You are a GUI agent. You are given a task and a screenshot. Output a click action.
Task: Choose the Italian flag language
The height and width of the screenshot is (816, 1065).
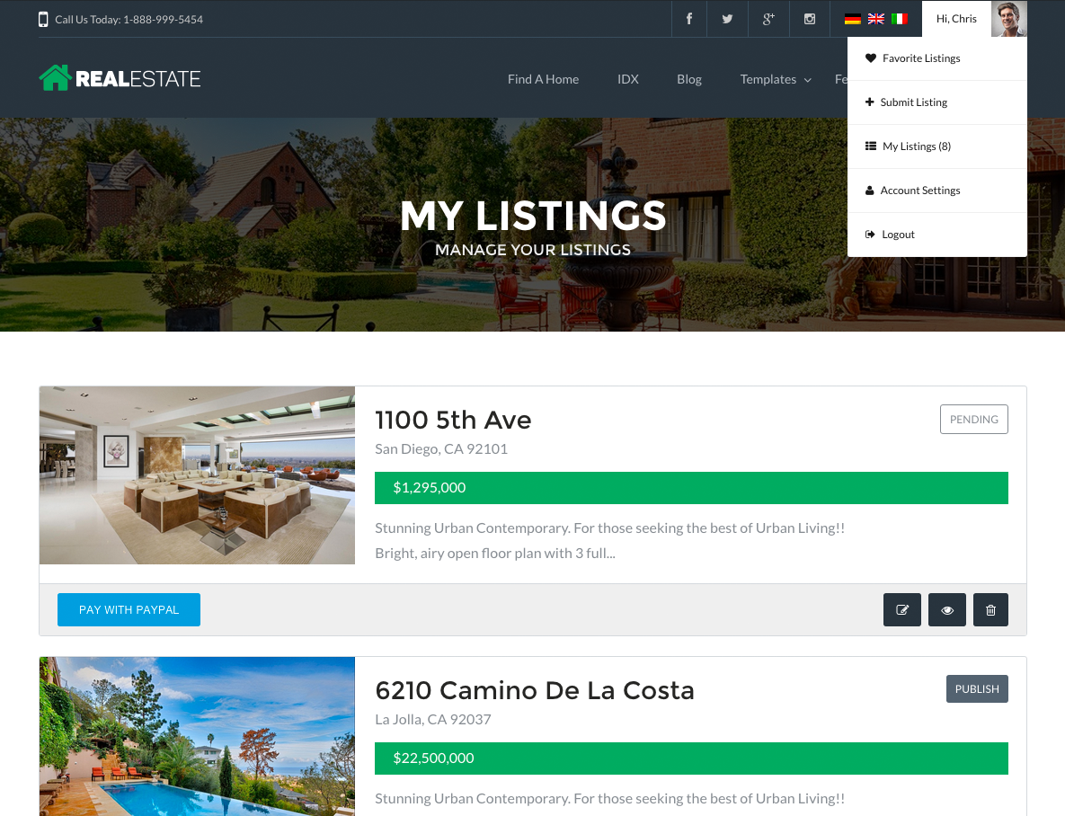[x=899, y=19]
